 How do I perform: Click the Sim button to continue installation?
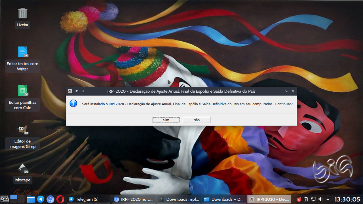166,120
